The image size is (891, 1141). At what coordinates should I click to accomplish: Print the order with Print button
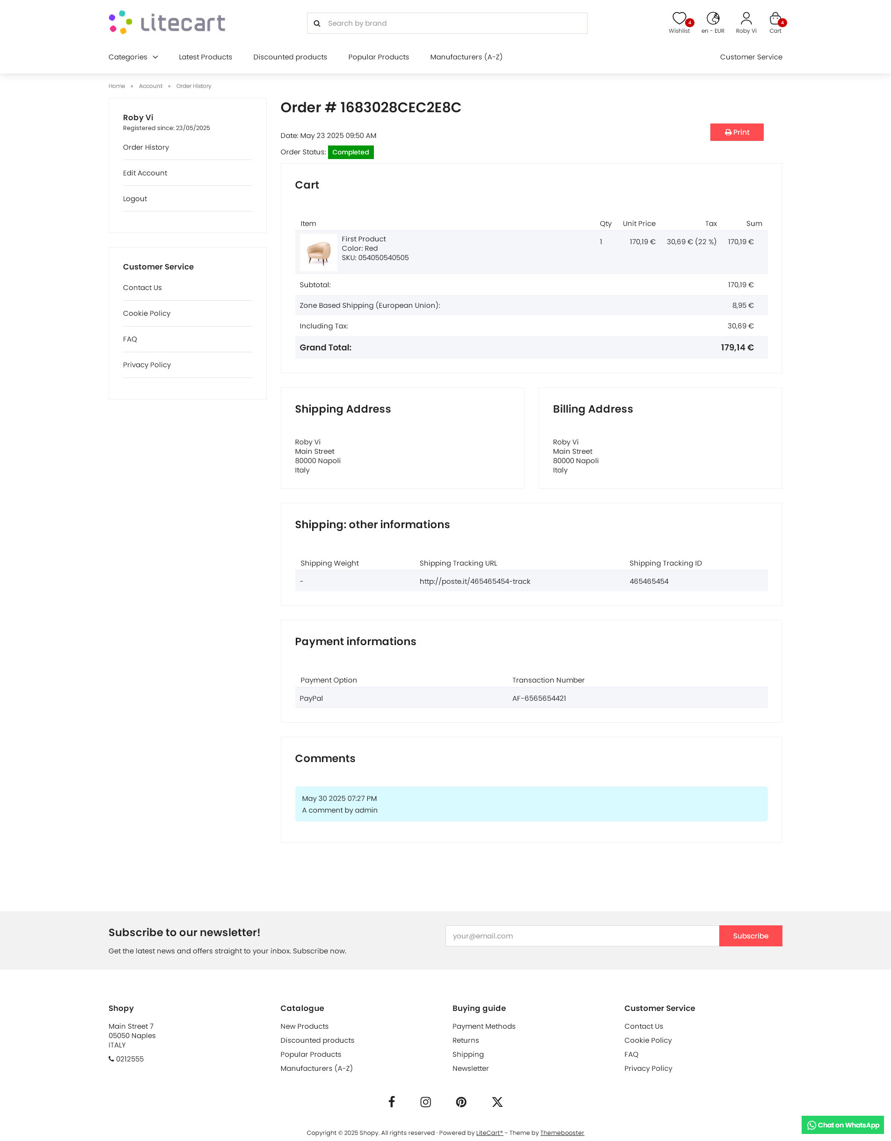(736, 132)
